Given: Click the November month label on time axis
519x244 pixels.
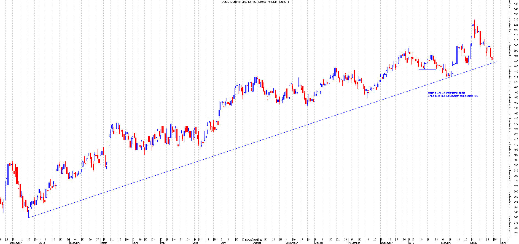Looking at the screenshot, I should [354, 243].
